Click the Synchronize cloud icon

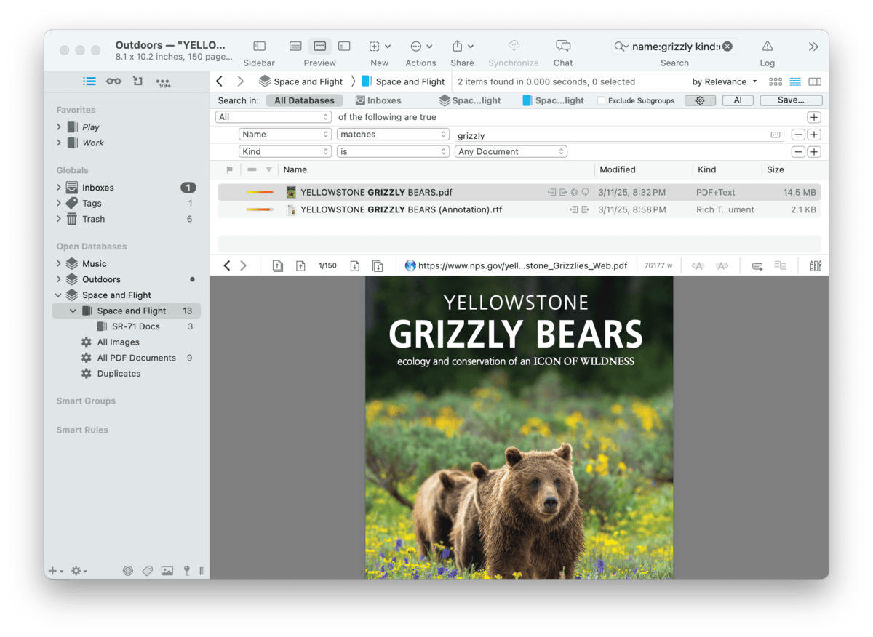pyautogui.click(x=514, y=46)
